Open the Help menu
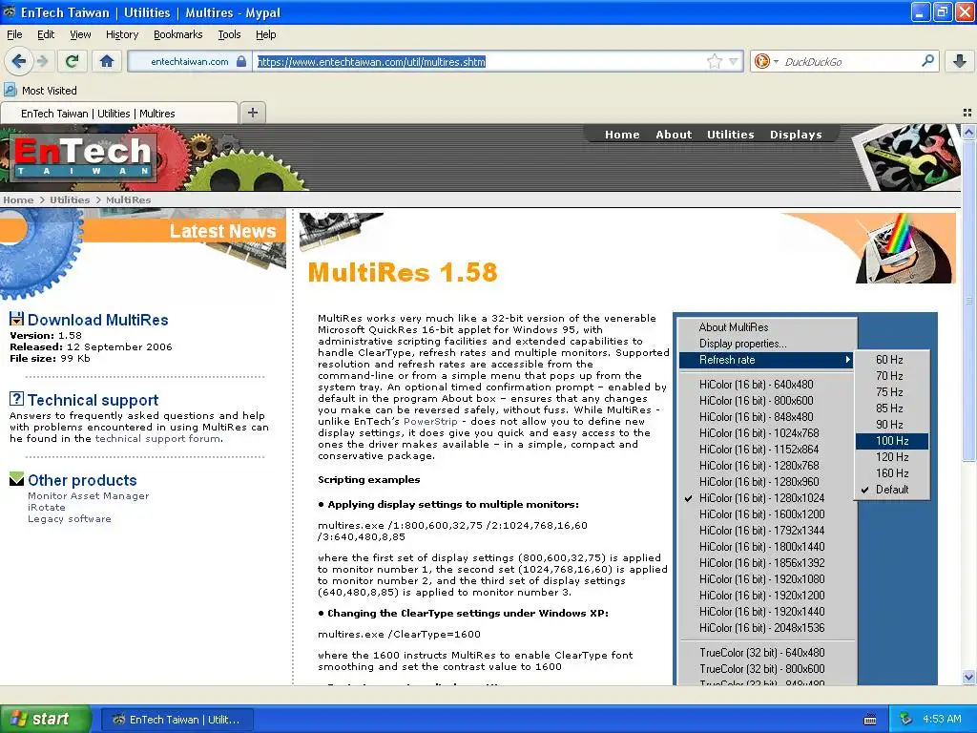Viewport: 977px width, 733px height. point(265,34)
